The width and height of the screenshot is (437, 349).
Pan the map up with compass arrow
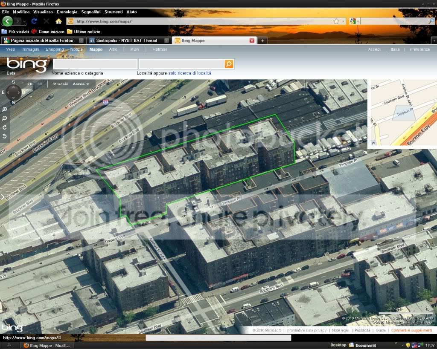(13, 87)
